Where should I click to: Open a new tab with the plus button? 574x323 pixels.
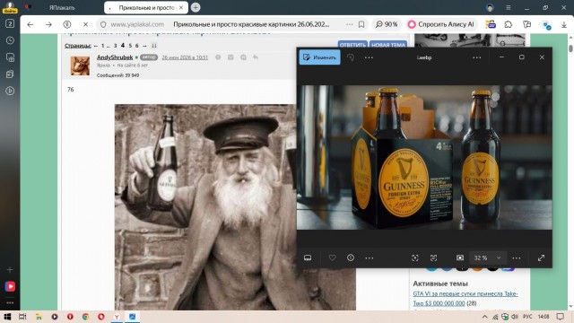pos(196,7)
